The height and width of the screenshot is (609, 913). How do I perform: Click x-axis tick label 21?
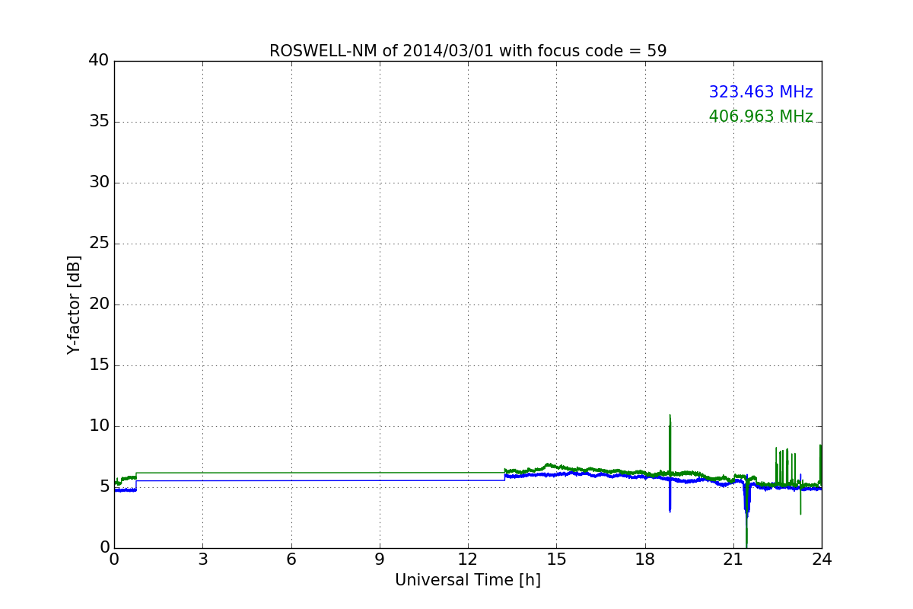(733, 560)
